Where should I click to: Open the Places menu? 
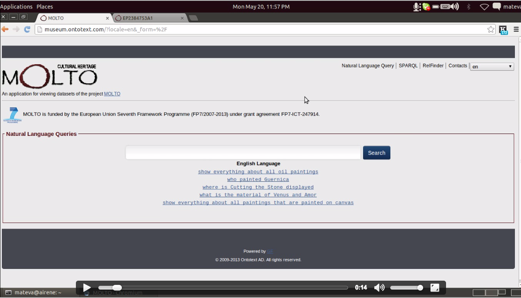point(45,7)
